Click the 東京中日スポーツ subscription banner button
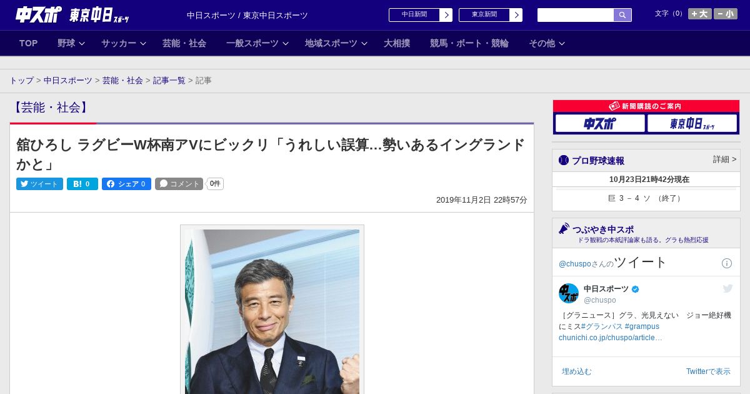750x394 pixels. tap(692, 124)
